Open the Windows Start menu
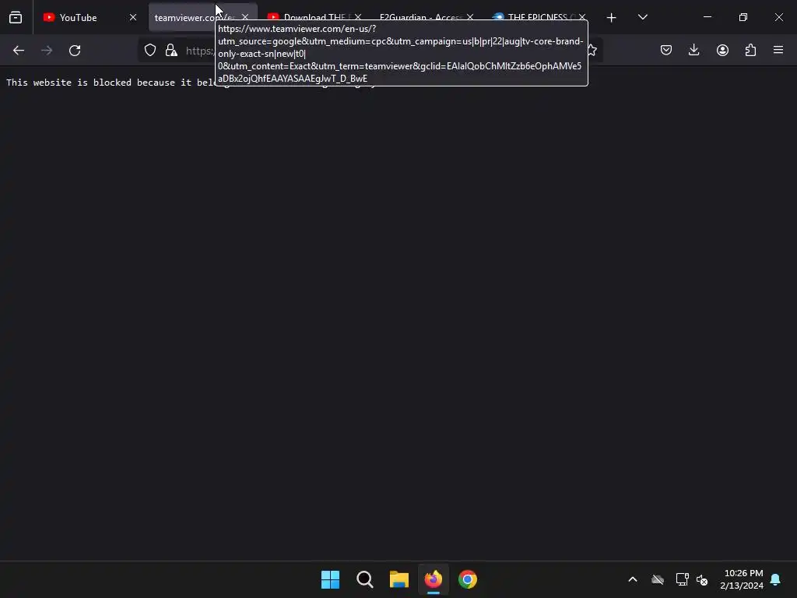This screenshot has height=598, width=797. coord(330,579)
